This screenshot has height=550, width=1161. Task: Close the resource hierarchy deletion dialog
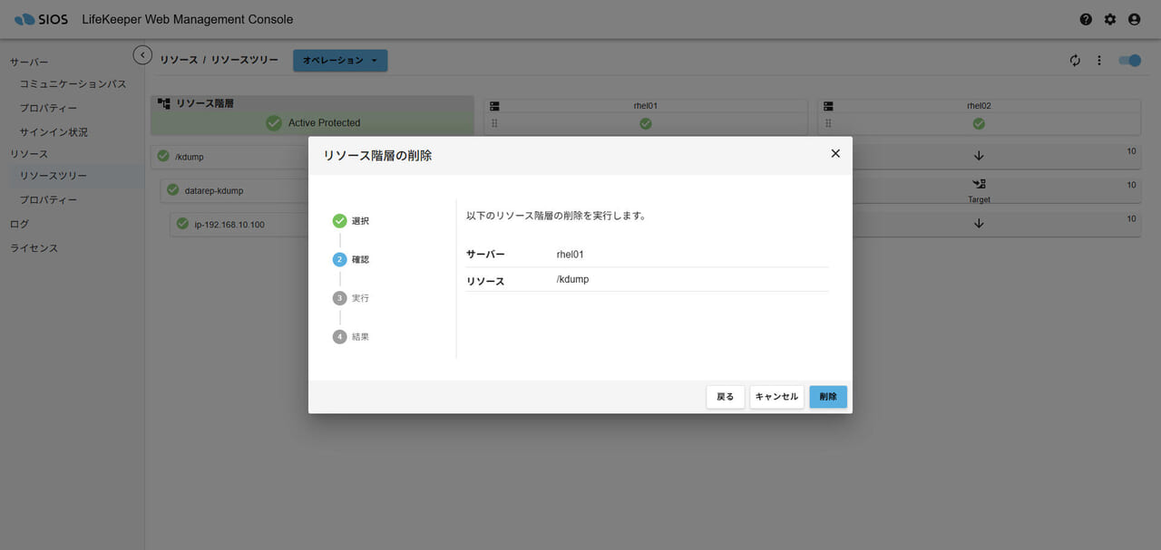[835, 154]
